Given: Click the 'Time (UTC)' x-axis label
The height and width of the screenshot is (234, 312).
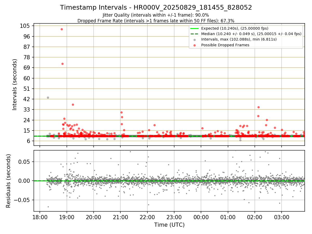Looking at the screenshot, I should [x=169, y=225].
